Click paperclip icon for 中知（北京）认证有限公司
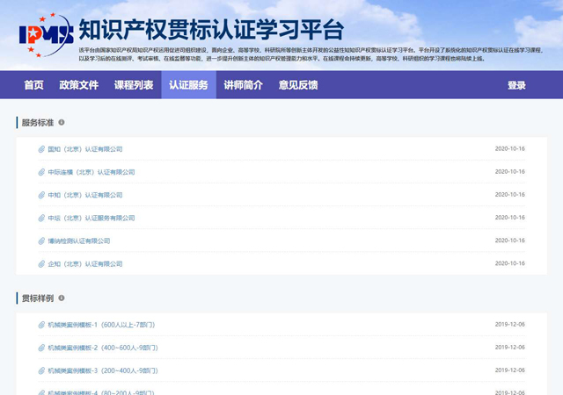The height and width of the screenshot is (395, 563). coord(41,195)
